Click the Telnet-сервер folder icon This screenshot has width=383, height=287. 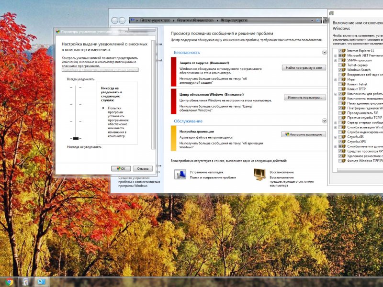[x=343, y=65]
